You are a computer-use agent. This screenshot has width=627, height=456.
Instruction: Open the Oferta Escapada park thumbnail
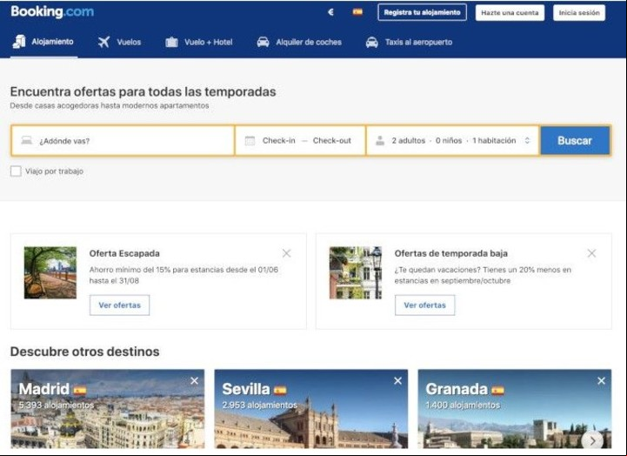50,272
